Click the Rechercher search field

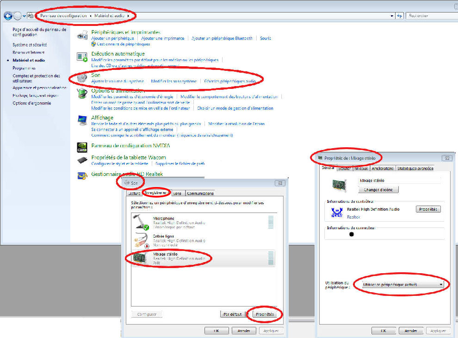432,16
